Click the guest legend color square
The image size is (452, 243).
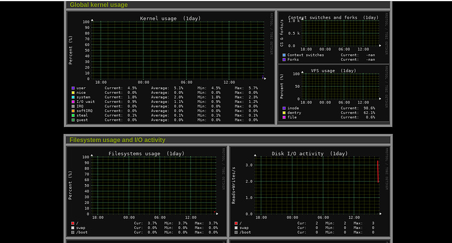73,120
